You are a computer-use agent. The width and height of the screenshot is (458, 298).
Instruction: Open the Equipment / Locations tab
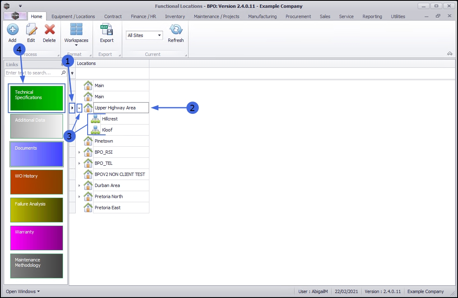point(73,16)
